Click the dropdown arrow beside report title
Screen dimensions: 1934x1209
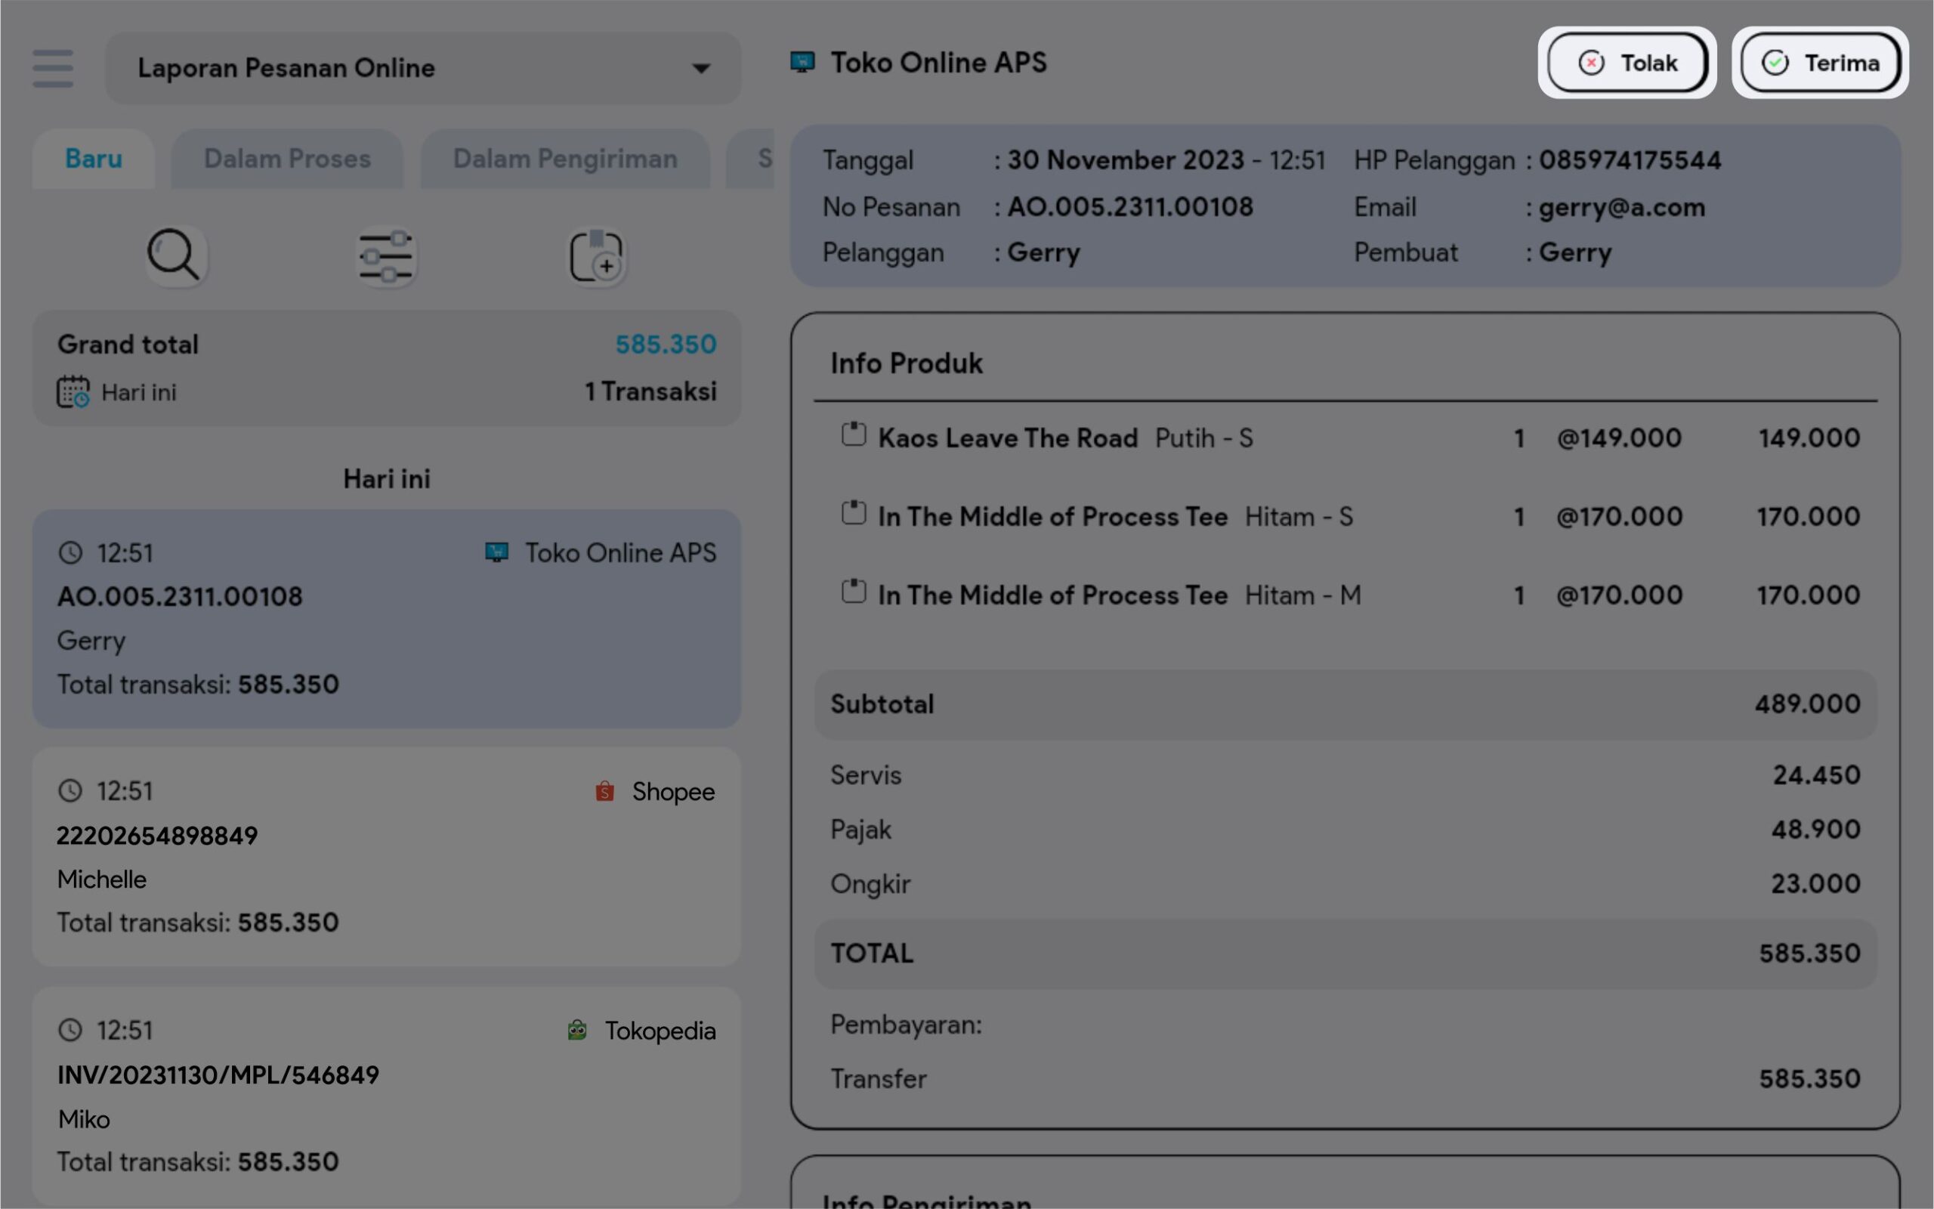[x=701, y=69]
